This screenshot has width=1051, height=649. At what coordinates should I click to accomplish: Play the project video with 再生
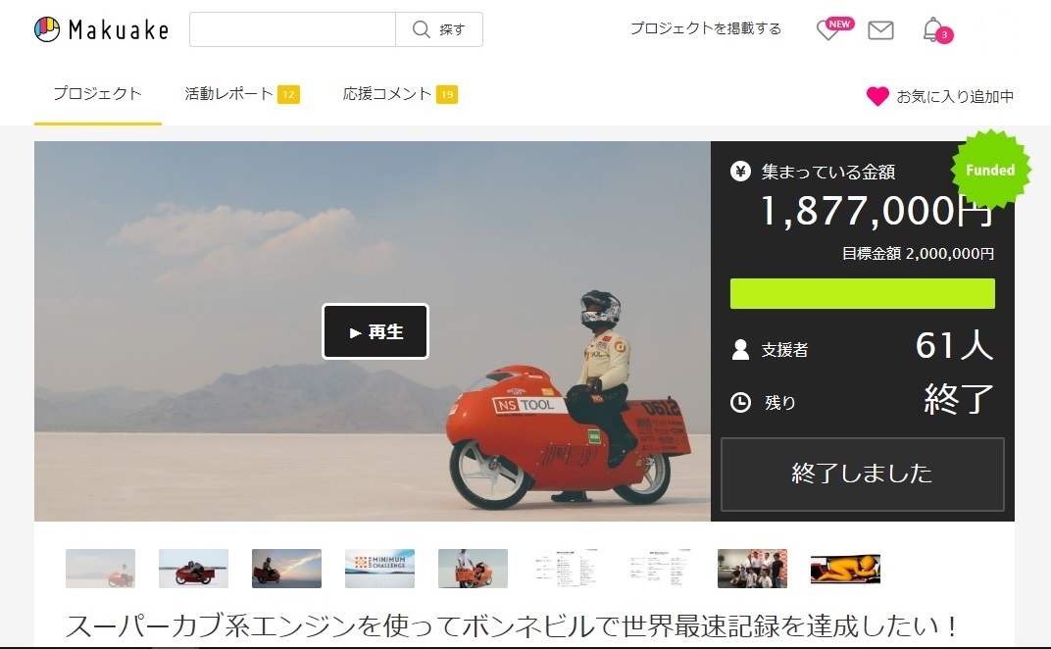[375, 331]
